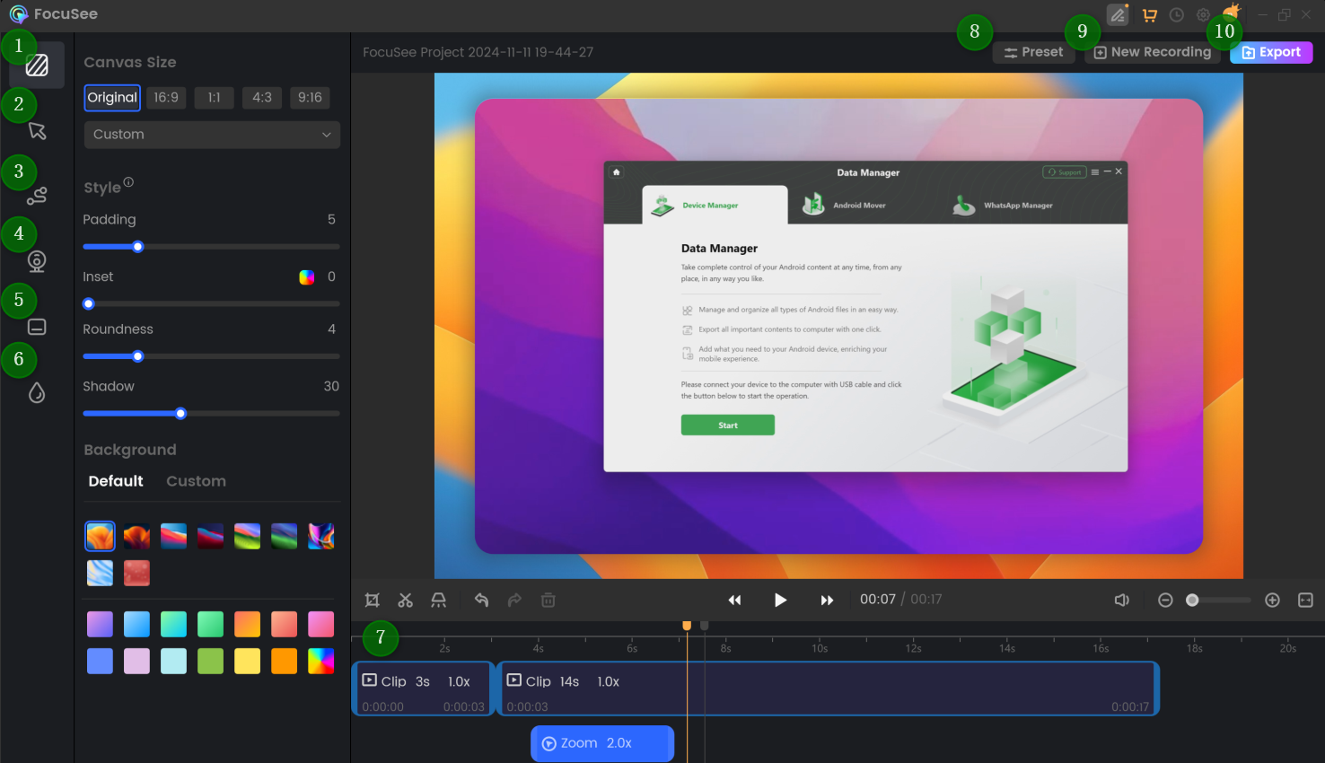Open the shopping cart icon

(1149, 14)
